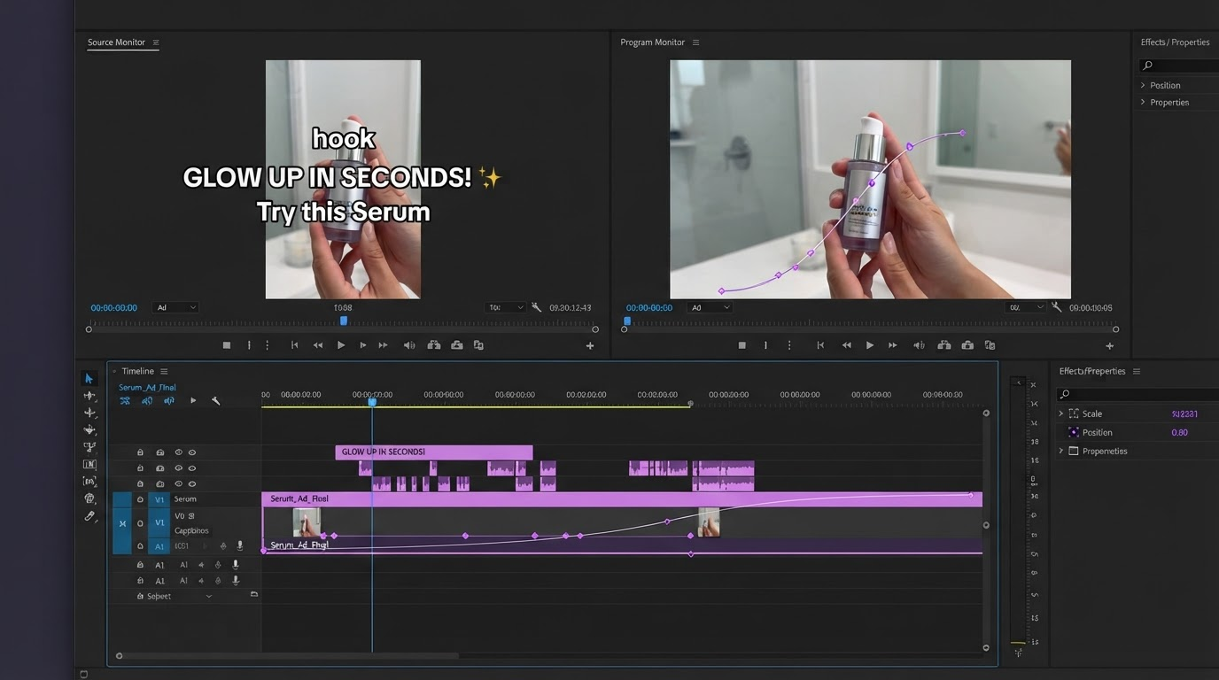Image resolution: width=1219 pixels, height=680 pixels.
Task: Click the Serum_Ad_Final sequence name
Action: [x=147, y=387]
